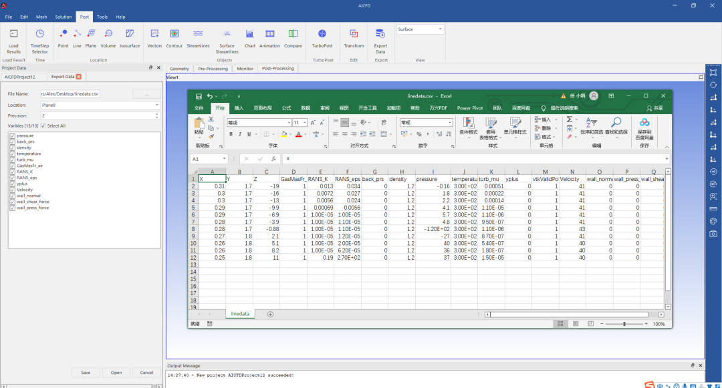Click the File Name input field
722x388 pixels.
coord(70,93)
